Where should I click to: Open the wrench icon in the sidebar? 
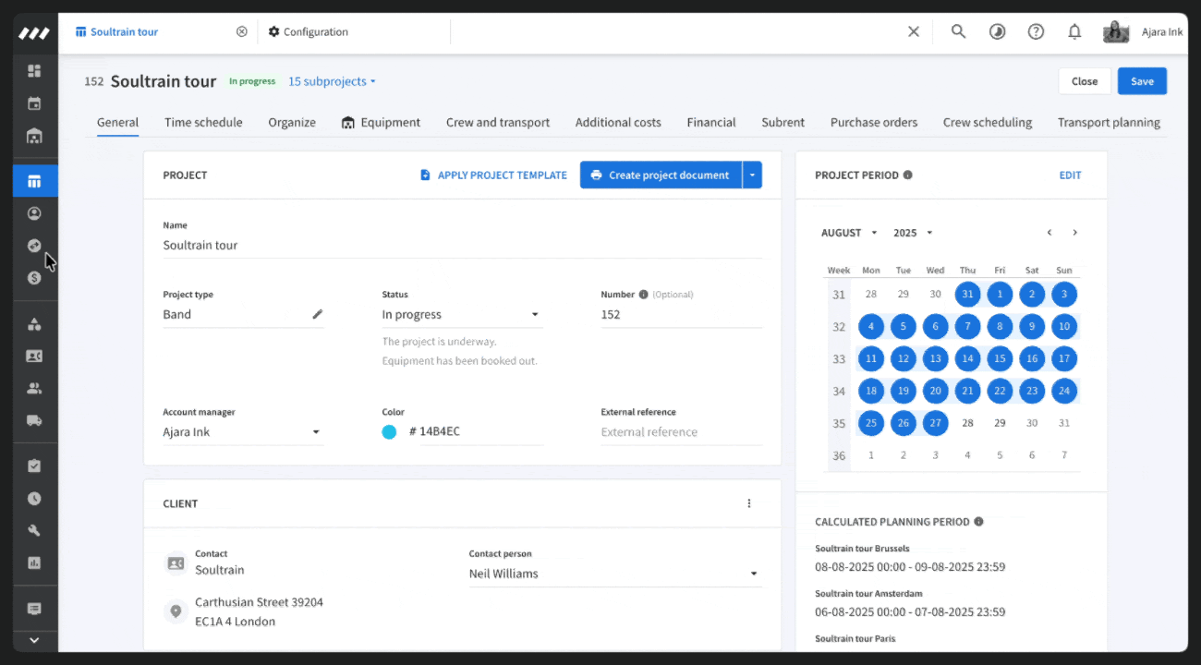pos(35,530)
